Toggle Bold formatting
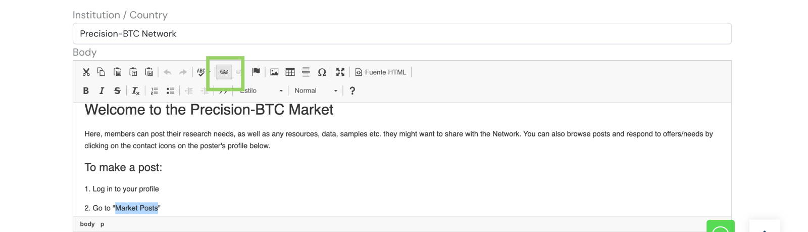This screenshot has height=232, width=808. coord(86,91)
